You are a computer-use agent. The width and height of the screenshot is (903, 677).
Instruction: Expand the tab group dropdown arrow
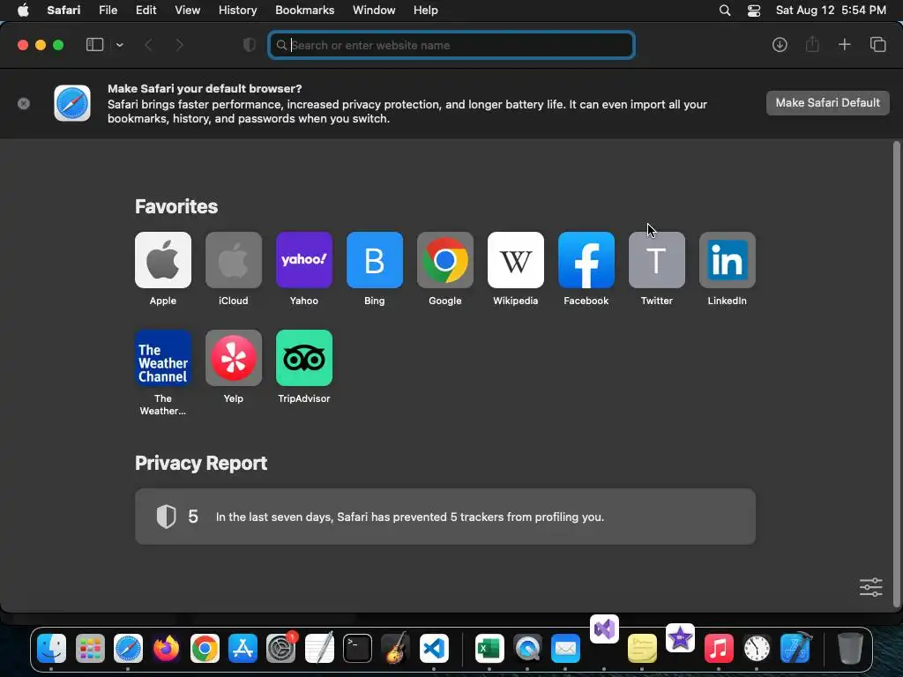tap(120, 45)
